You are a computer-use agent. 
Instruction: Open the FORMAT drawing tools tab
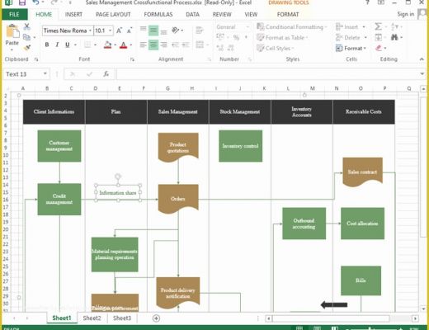click(x=288, y=14)
